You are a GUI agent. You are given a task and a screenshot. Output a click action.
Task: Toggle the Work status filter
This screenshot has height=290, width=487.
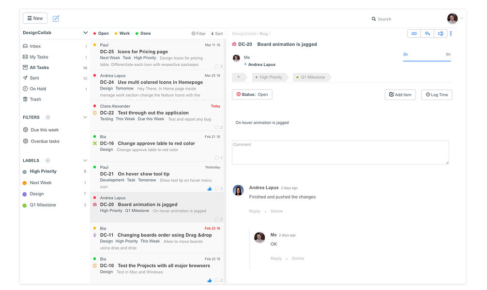122,33
